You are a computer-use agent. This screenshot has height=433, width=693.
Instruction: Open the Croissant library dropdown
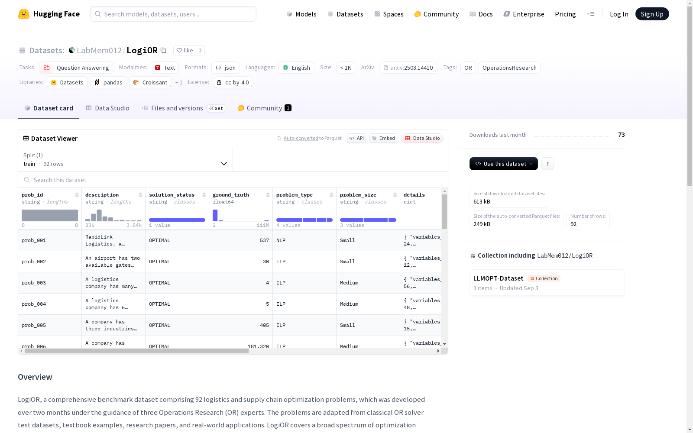tap(150, 82)
